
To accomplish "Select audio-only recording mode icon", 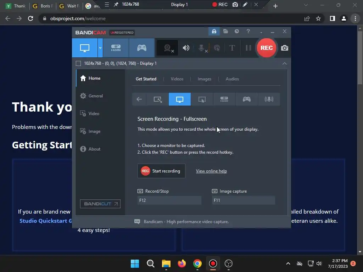I will click(x=269, y=99).
